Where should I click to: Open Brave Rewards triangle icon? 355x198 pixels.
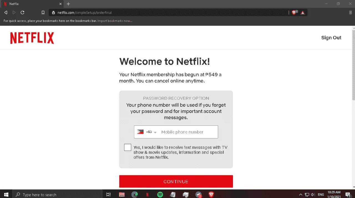click(x=303, y=12)
